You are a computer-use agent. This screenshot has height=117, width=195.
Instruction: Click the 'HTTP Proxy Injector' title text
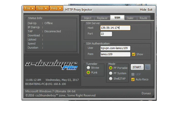point(79,10)
